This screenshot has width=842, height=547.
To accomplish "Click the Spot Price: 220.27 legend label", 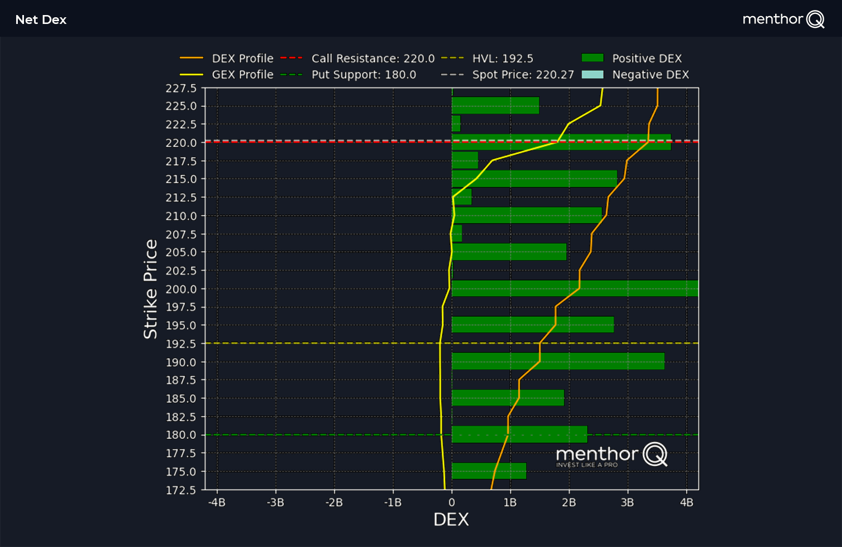I will 523,75.
